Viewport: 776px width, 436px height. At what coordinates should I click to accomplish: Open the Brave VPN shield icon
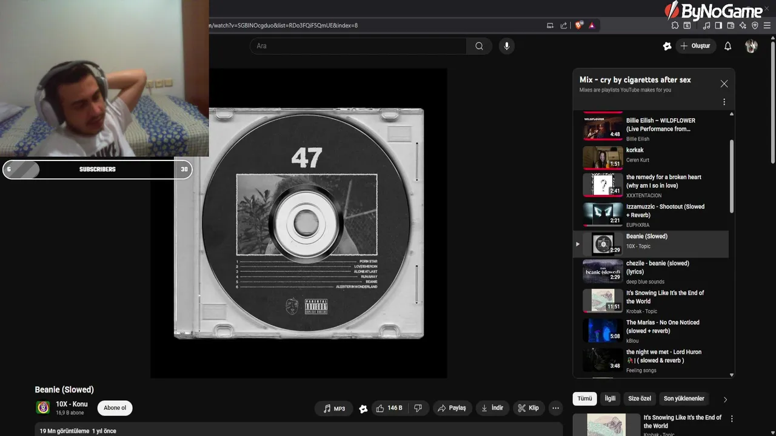click(x=755, y=25)
